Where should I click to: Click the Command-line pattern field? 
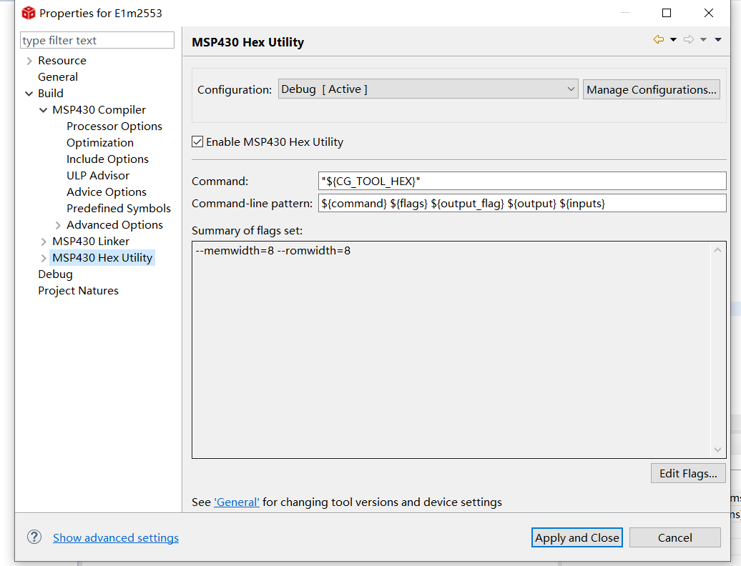point(522,204)
